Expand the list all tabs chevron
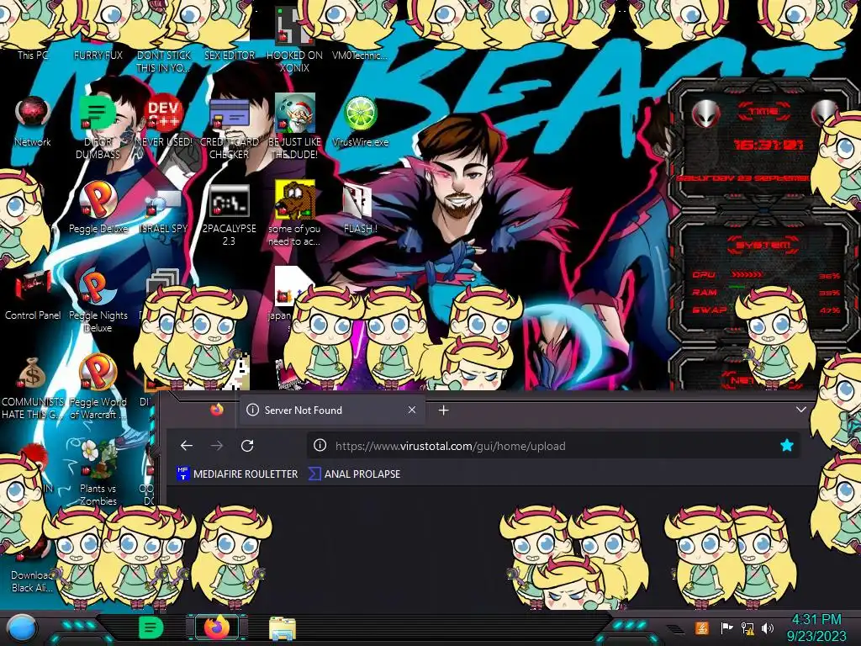Viewport: 861px width, 646px height. 801,410
